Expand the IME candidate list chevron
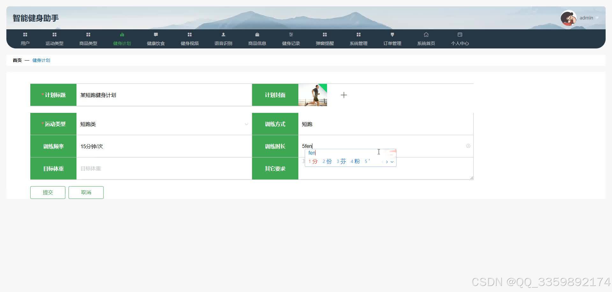This screenshot has height=292, width=612. [392, 162]
